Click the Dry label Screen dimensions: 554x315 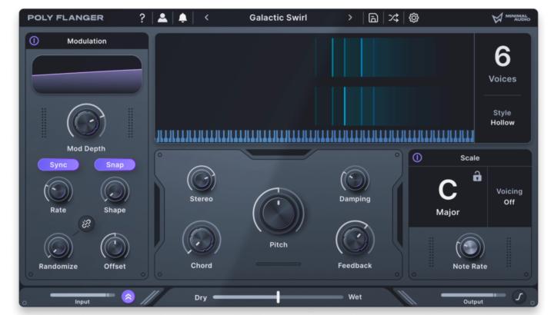click(x=201, y=297)
